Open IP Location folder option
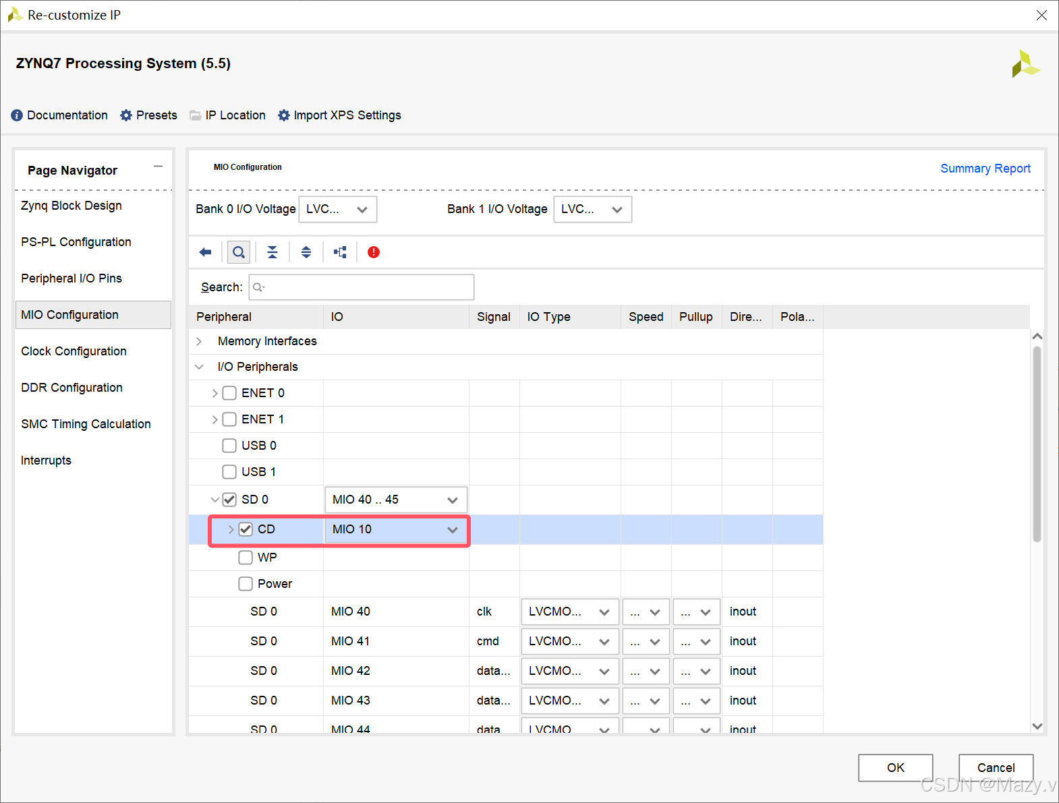Viewport: 1059px width, 803px height. [x=227, y=115]
